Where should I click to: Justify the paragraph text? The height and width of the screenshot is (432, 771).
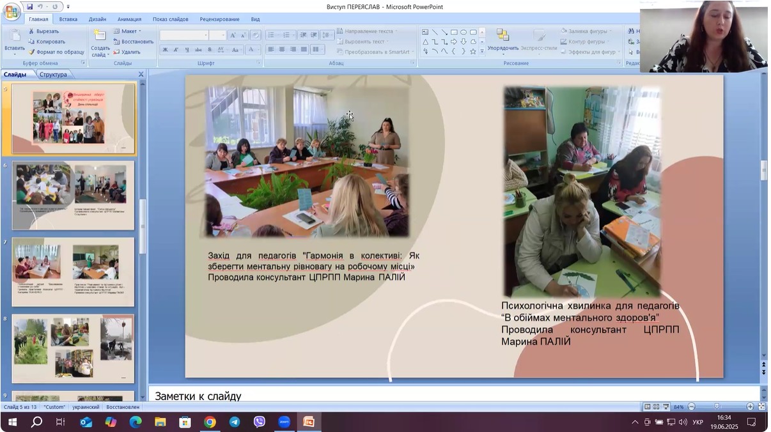tap(304, 49)
